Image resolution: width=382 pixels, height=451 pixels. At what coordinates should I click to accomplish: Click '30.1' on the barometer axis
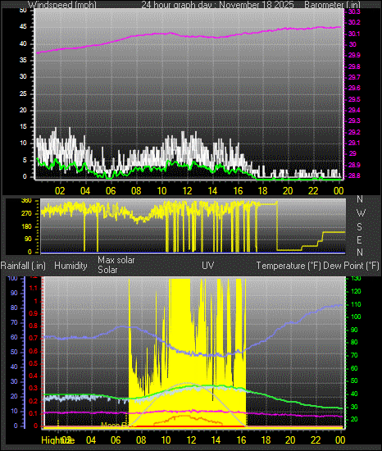(x=354, y=34)
